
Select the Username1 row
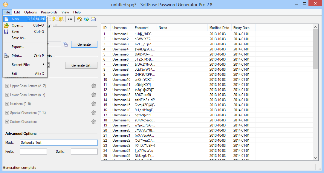(207, 34)
